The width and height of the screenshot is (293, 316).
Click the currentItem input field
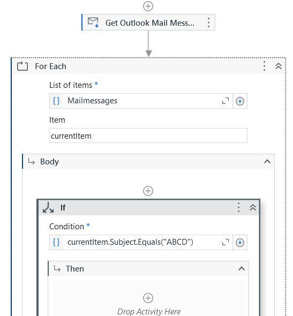tap(148, 136)
